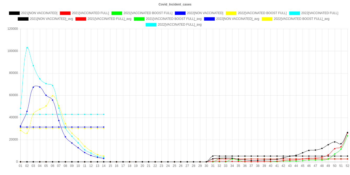Click the y-axis tick label 100000
This screenshot has width=350, height=175.
coord(13,51)
